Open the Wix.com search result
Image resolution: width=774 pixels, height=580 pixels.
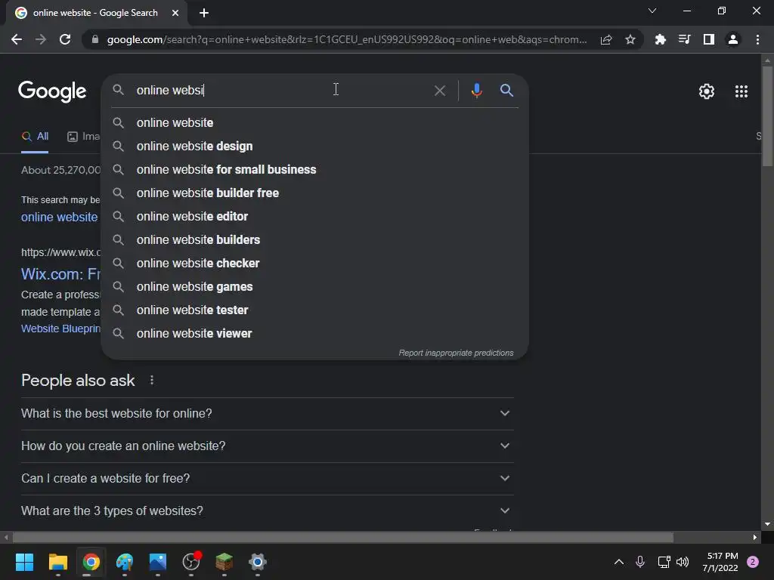pos(60,274)
